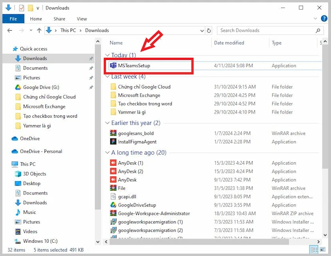331x256 pixels.
Task: Select the Microsoft Exchange folder in file list
Action: point(139,95)
